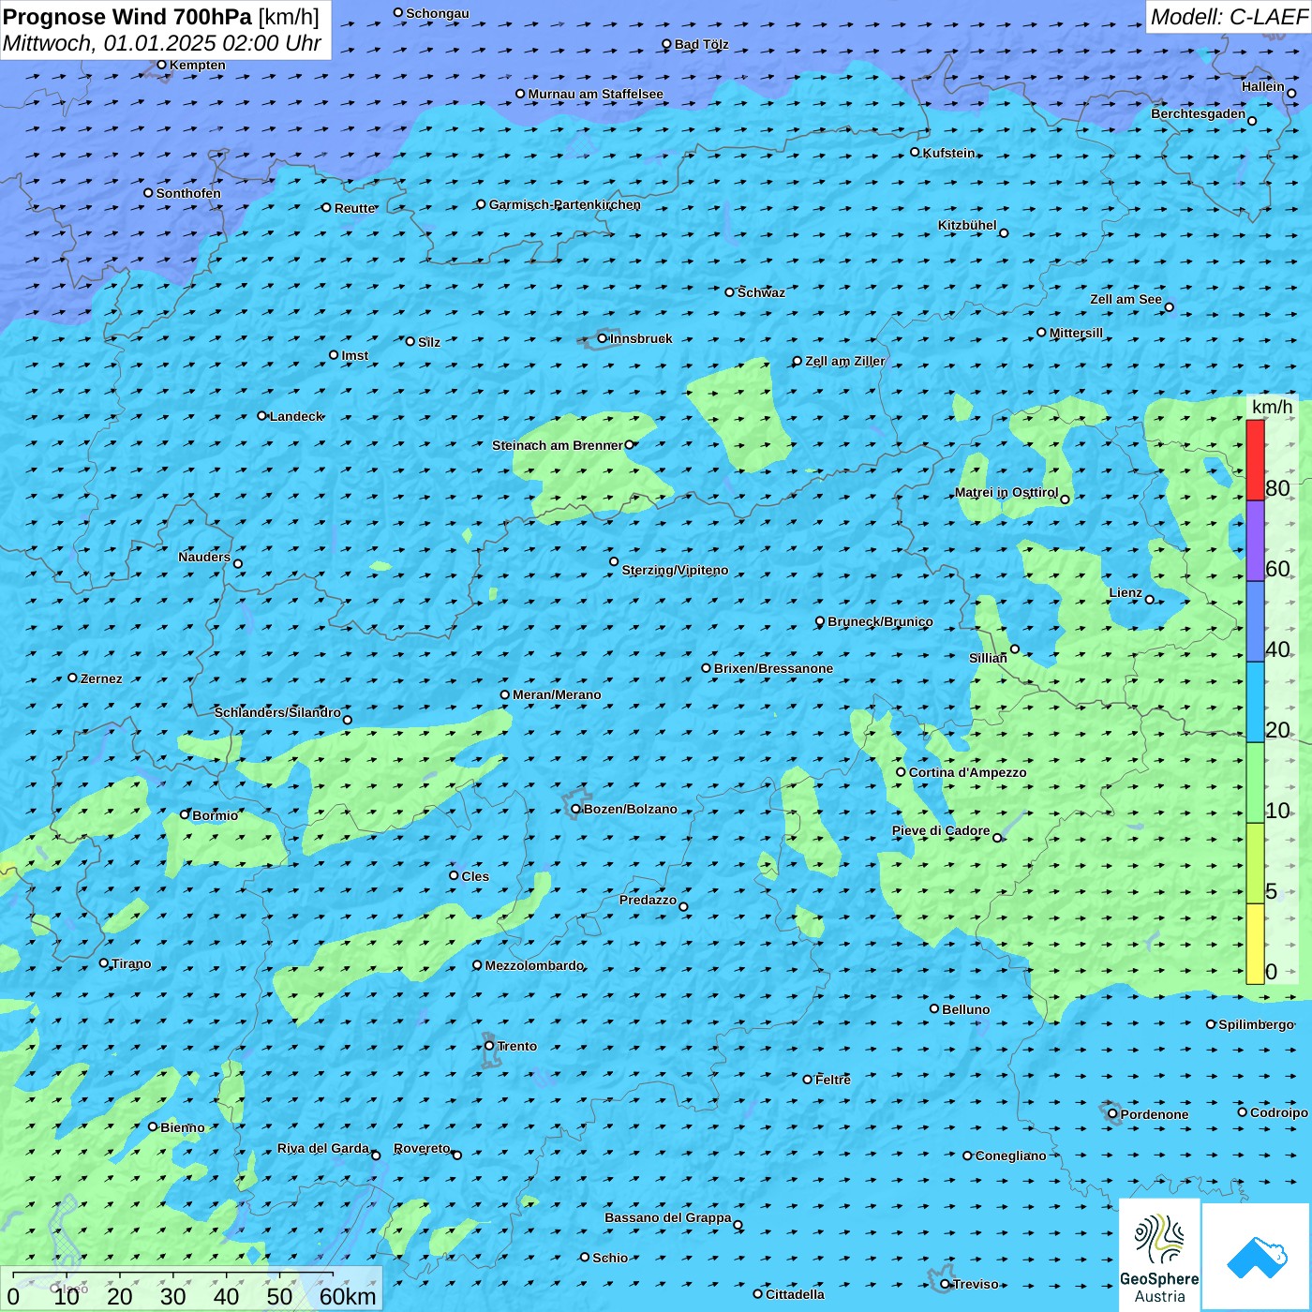
Task: Click the 'Bad Tölz' label
Action: (x=702, y=44)
